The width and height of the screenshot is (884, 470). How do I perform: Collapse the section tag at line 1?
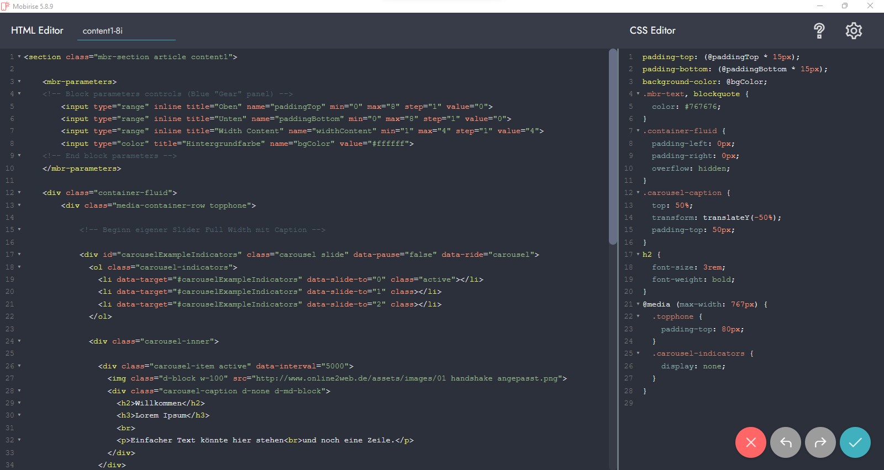pyautogui.click(x=19, y=57)
